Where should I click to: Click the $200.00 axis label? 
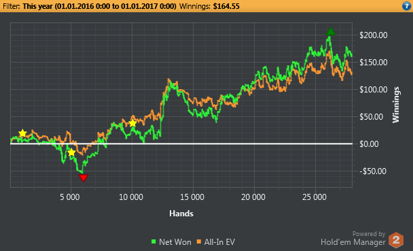pyautogui.click(x=373, y=35)
